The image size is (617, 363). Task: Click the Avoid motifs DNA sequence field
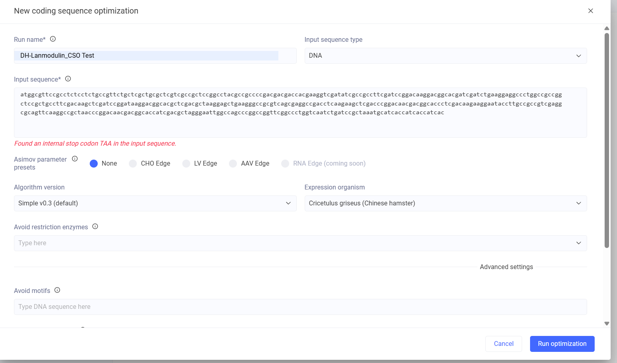[x=300, y=307]
